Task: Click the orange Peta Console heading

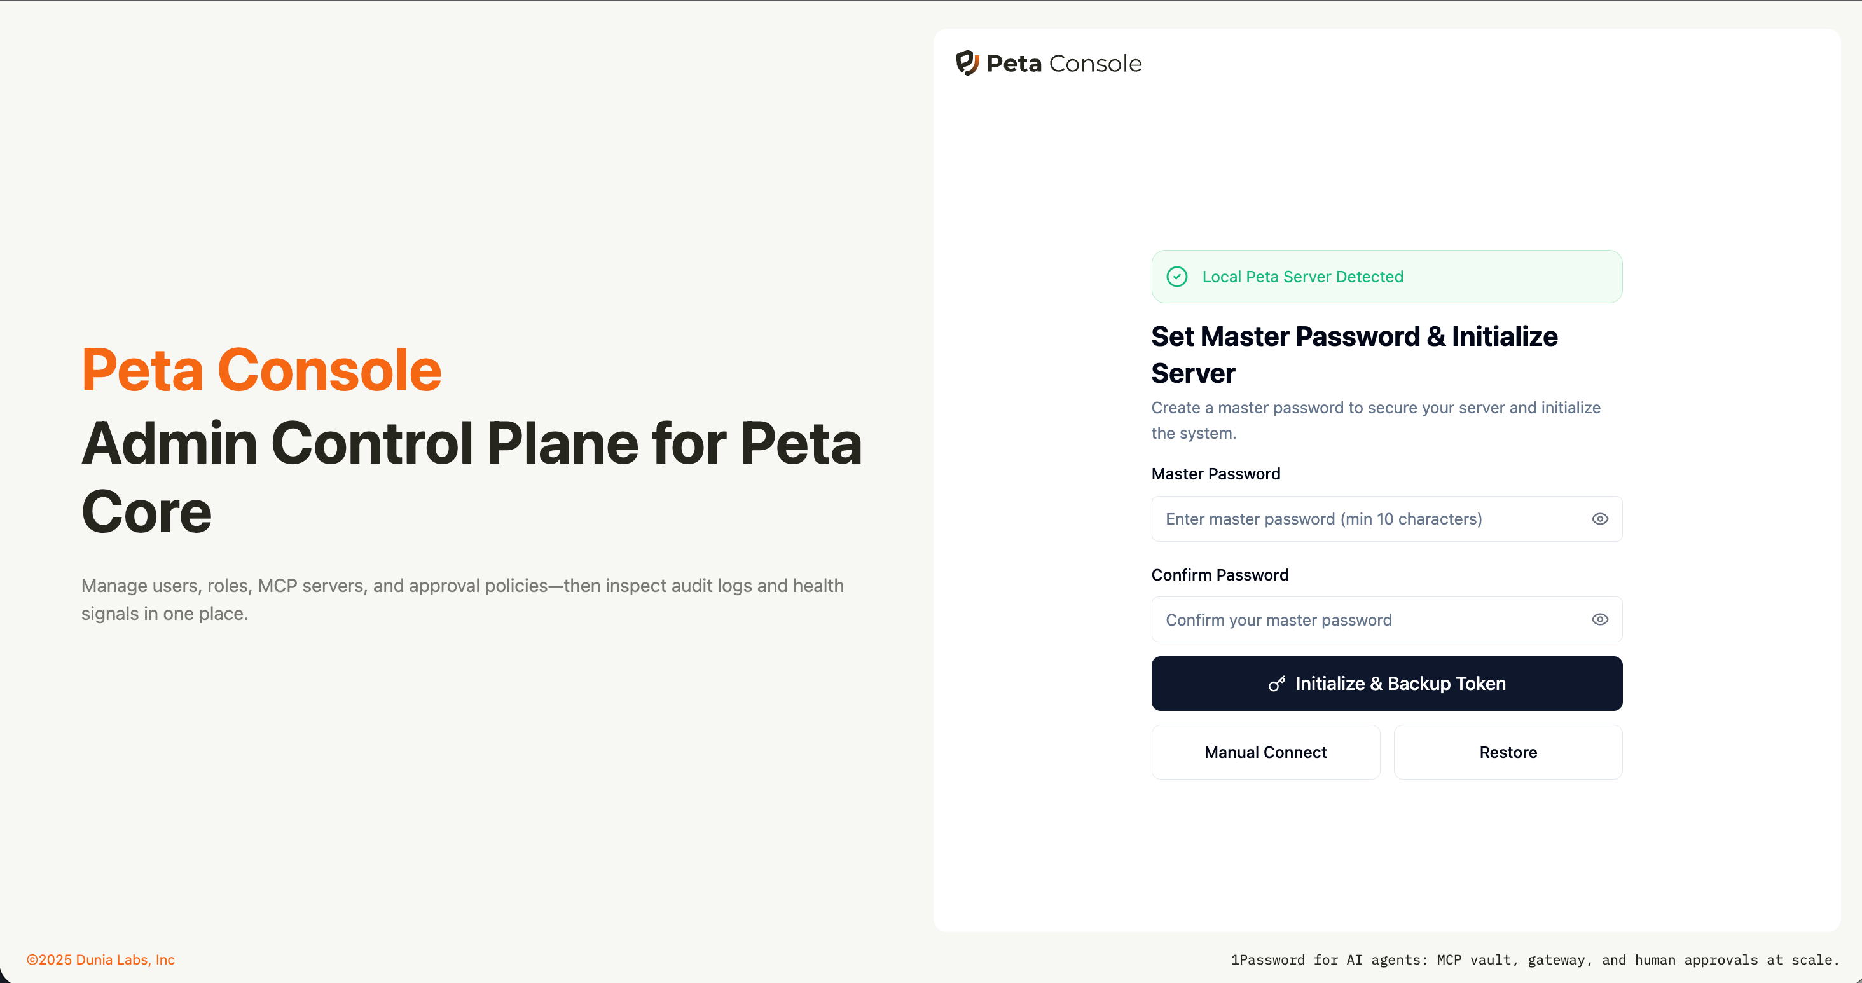Action: pos(261,370)
